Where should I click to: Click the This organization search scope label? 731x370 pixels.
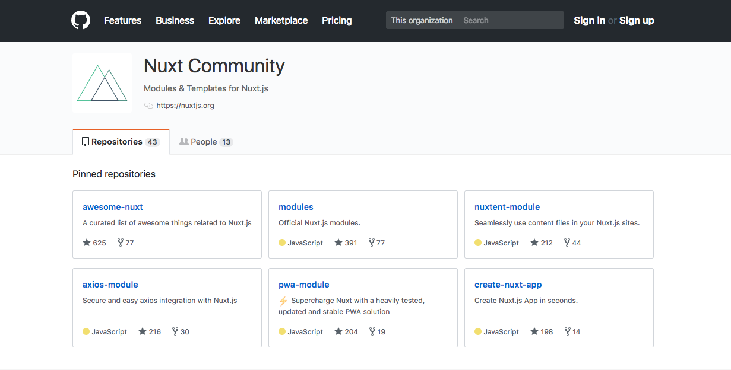[422, 20]
